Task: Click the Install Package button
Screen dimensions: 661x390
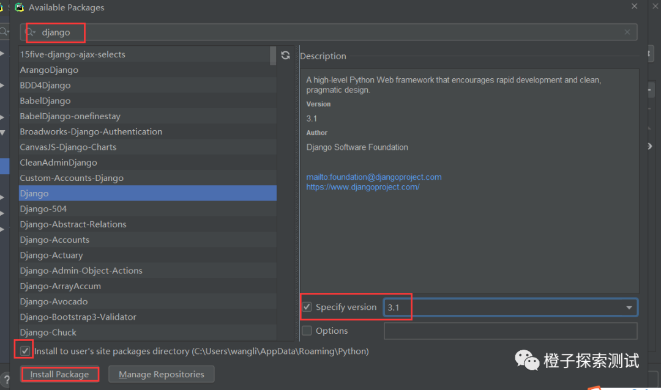Action: tap(59, 375)
